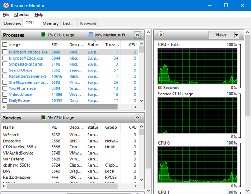Check the MicrosoftEdge.exe process box
Viewport: 251px width, 194px height.
tap(5, 58)
